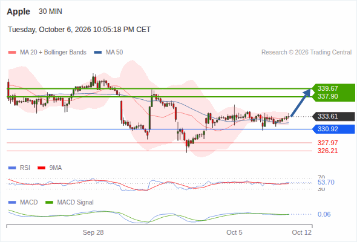The image size is (357, 242).
Task: Click the Oct 12 date axis label
Action: (302, 232)
